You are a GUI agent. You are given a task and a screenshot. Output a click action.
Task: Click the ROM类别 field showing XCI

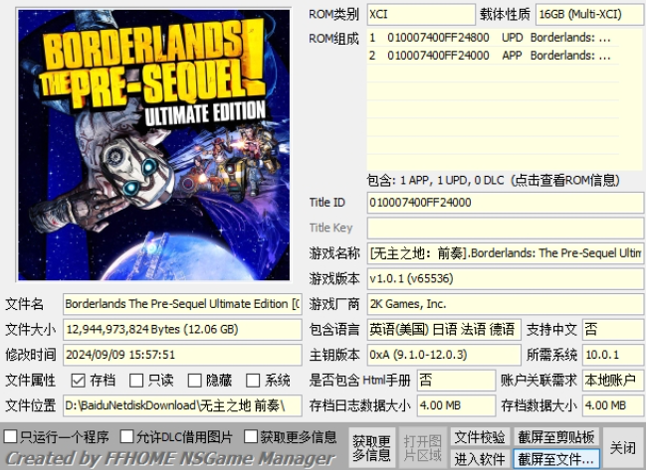coord(421,14)
